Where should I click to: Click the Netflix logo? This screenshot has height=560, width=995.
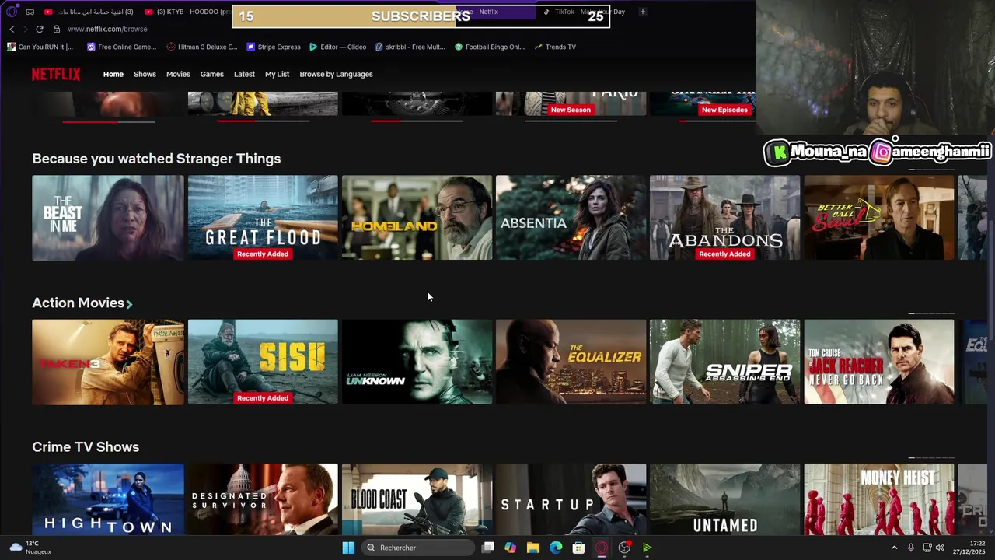pos(56,74)
